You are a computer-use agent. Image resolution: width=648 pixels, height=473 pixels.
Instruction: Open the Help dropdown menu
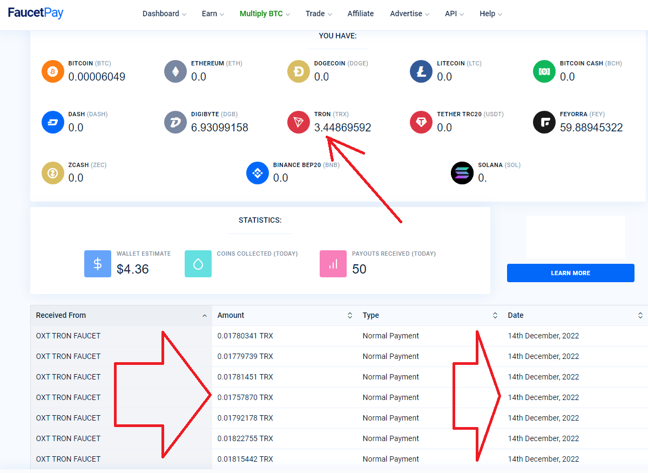[491, 14]
